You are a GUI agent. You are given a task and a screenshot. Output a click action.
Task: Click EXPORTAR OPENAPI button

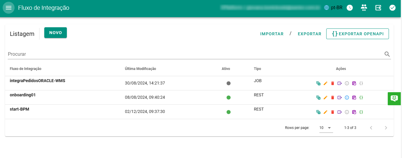357,34
